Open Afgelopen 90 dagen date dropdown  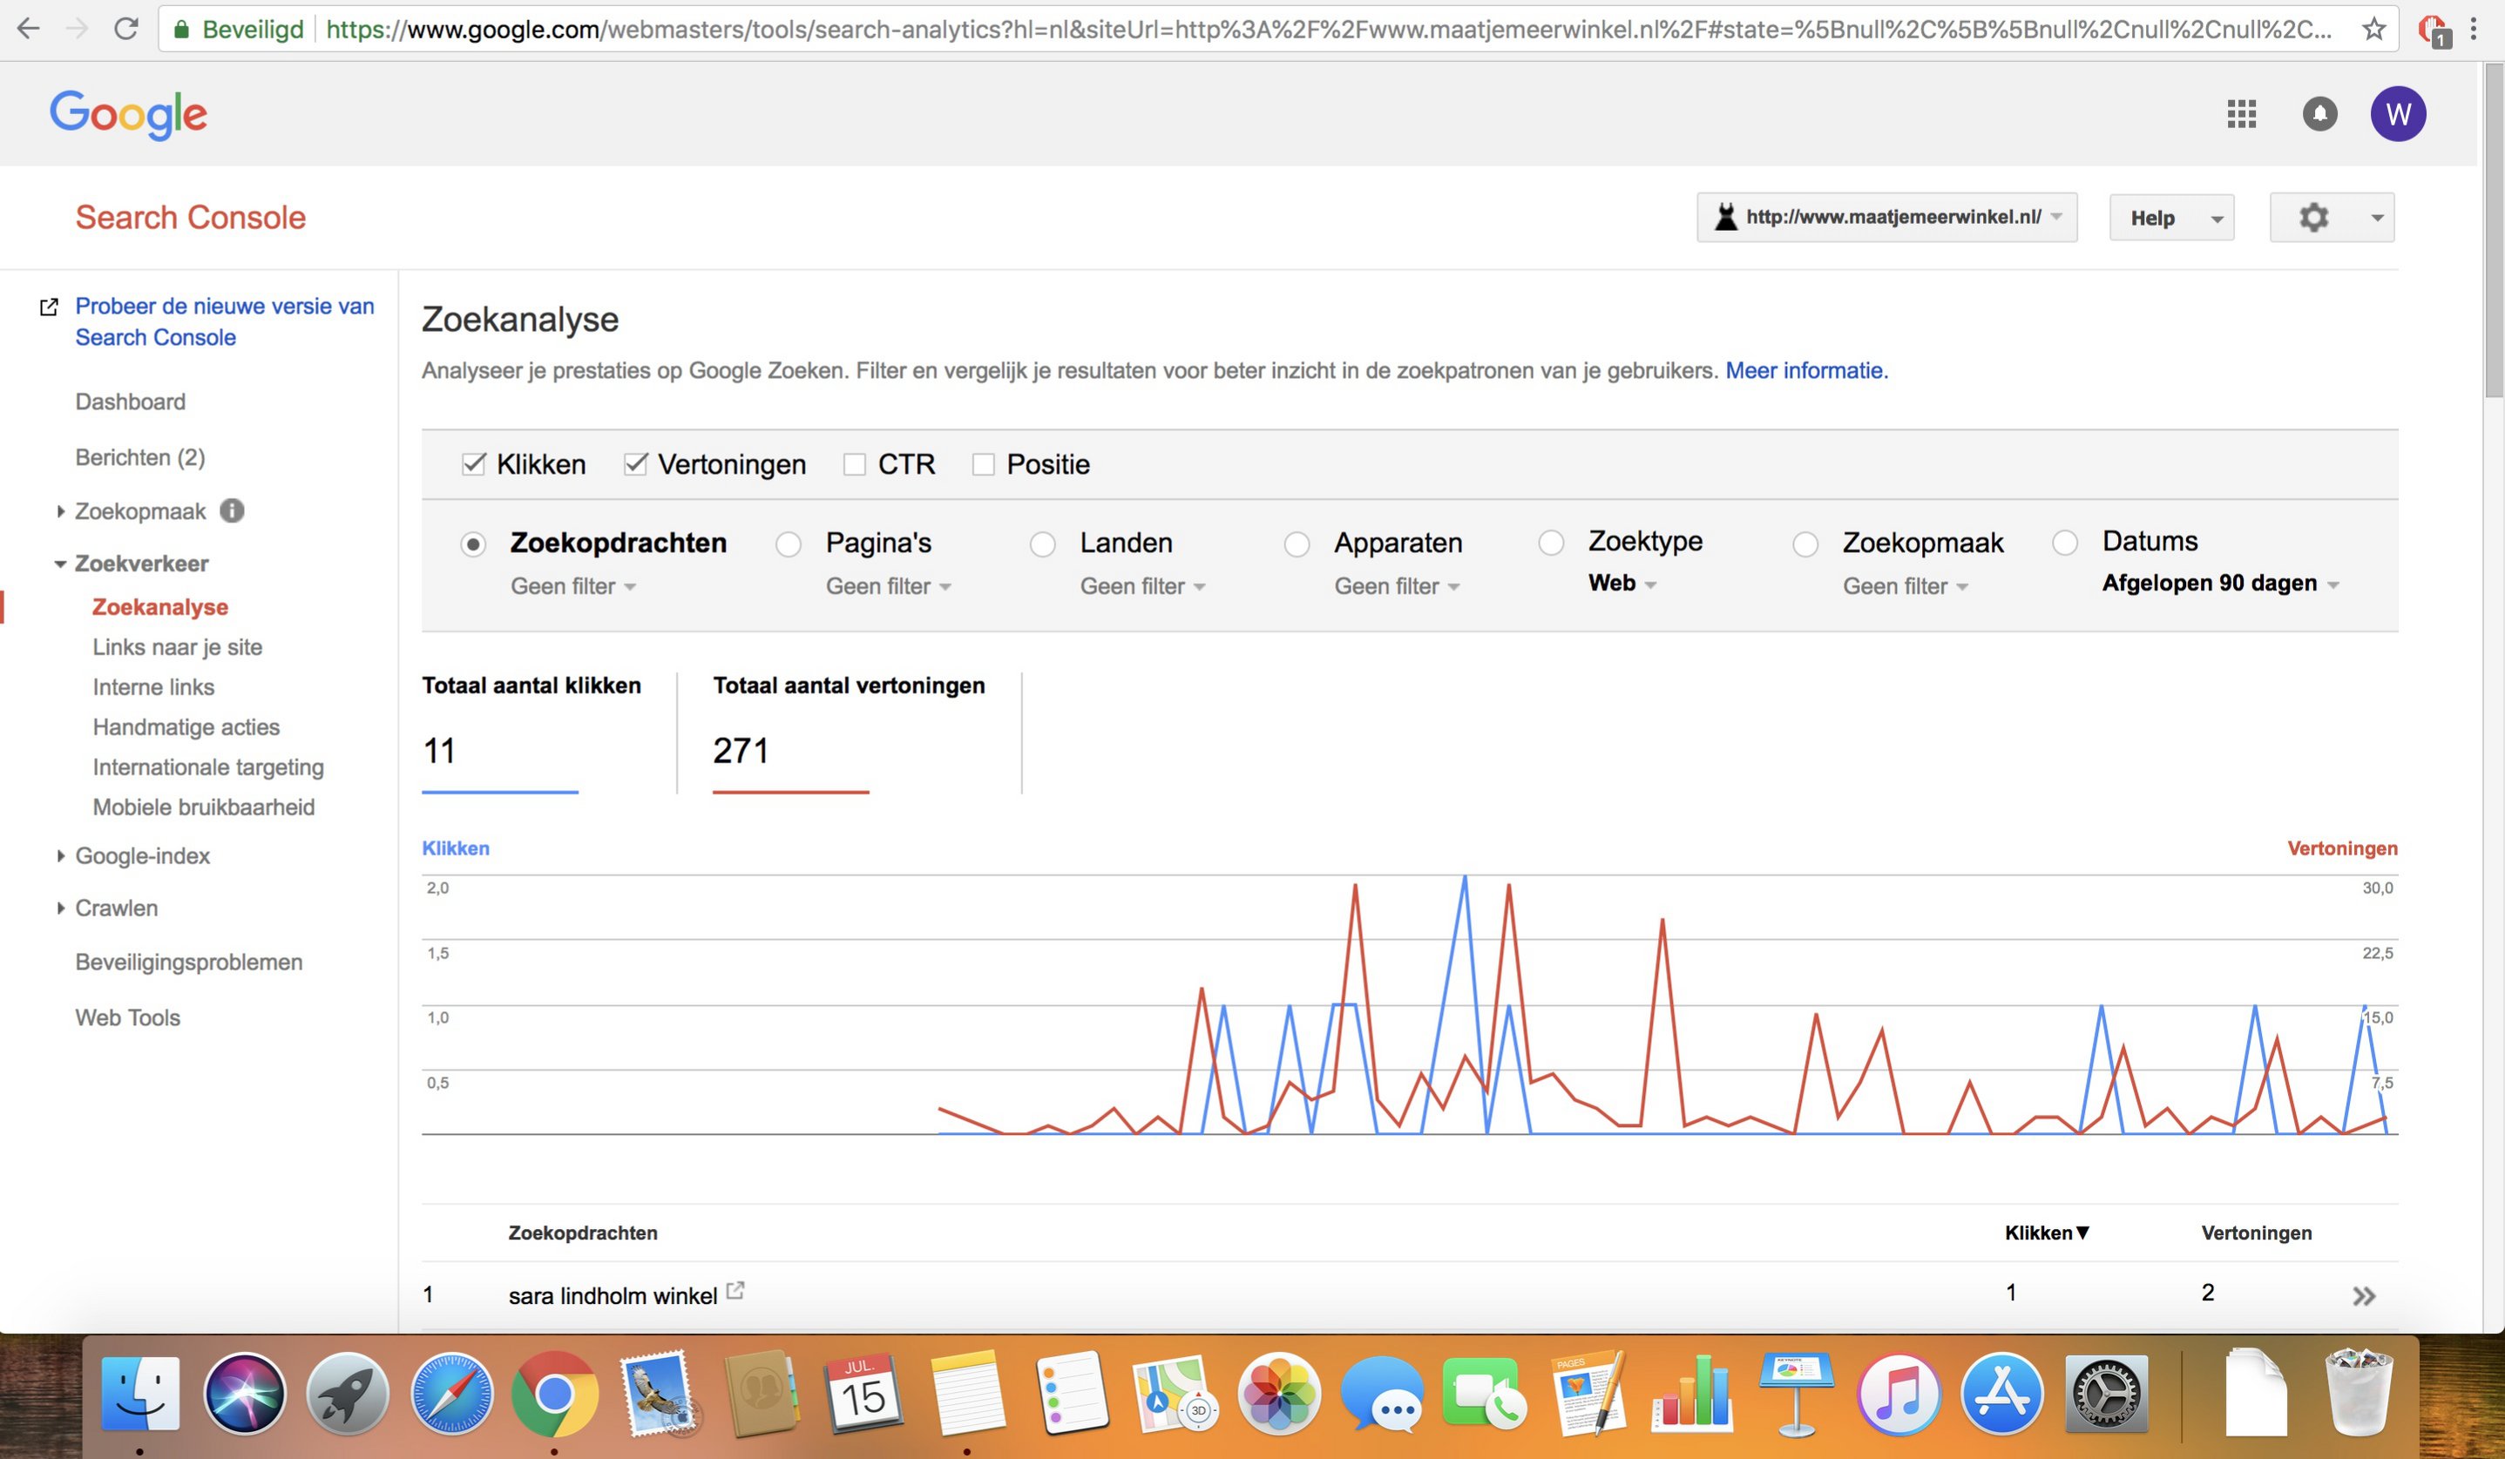coord(2220,584)
